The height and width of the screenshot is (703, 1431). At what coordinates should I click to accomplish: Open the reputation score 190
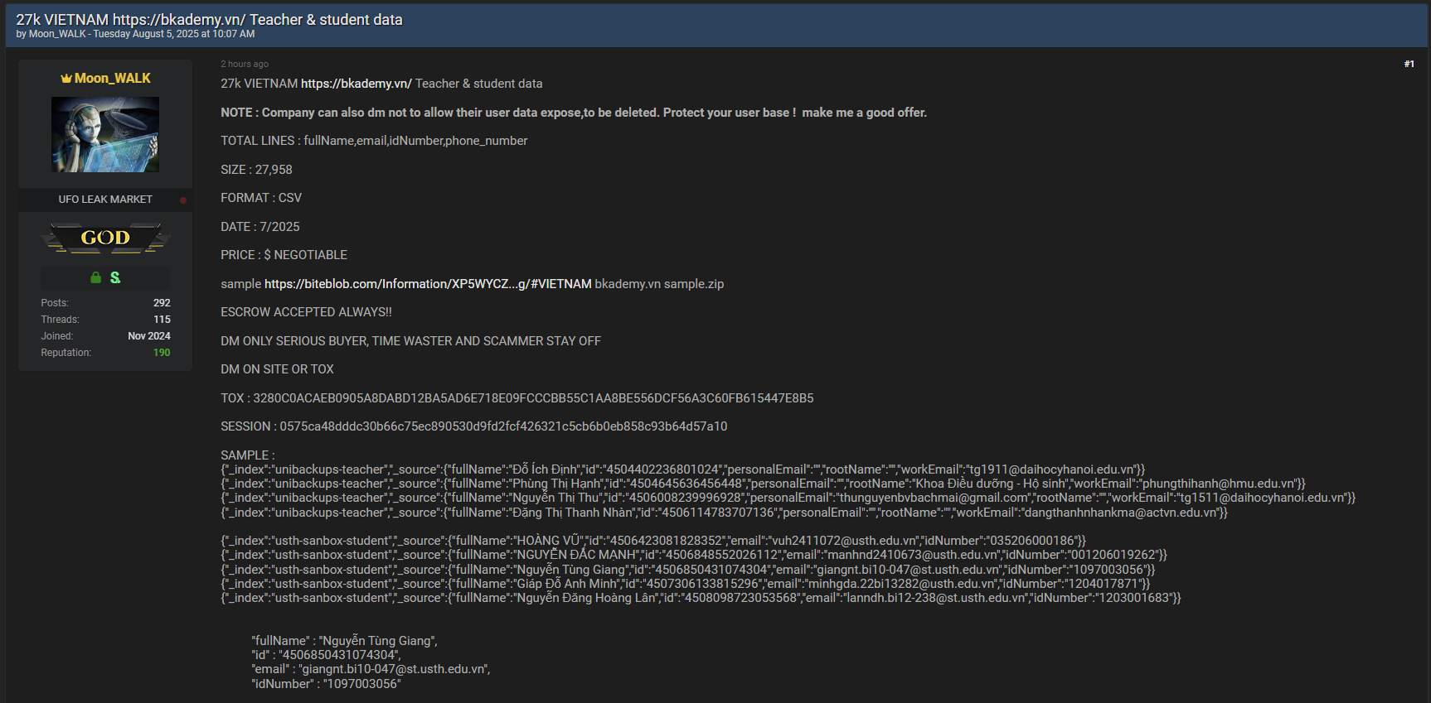click(x=162, y=353)
